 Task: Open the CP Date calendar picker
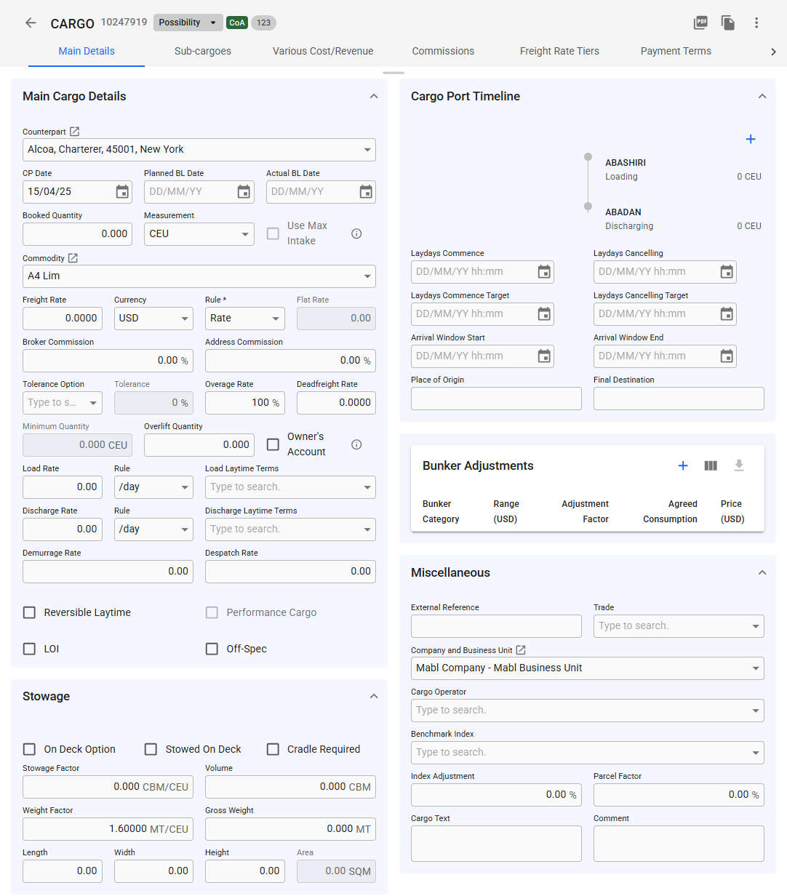[122, 192]
